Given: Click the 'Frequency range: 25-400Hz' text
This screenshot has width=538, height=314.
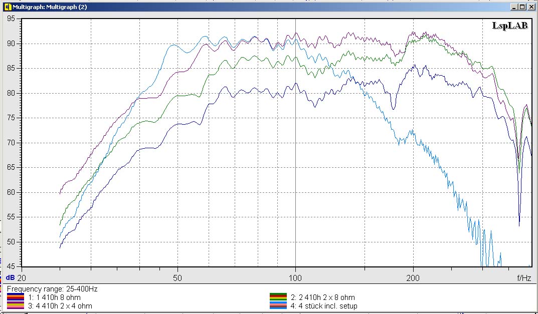Looking at the screenshot, I should 52,289.
